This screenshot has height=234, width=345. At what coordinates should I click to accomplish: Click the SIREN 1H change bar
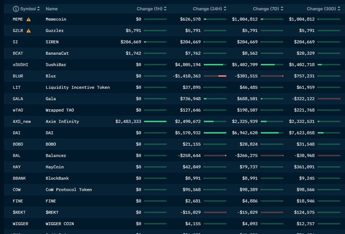pos(155,42)
